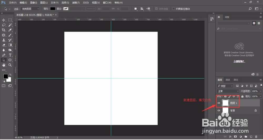Hide 背景 layer visibility
The width and height of the screenshot is (263, 140).
(219, 111)
